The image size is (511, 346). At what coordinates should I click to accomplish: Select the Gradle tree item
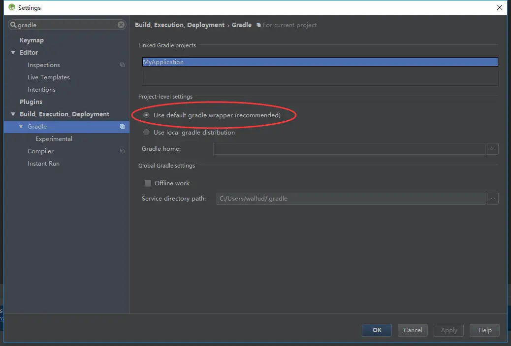[x=37, y=127]
